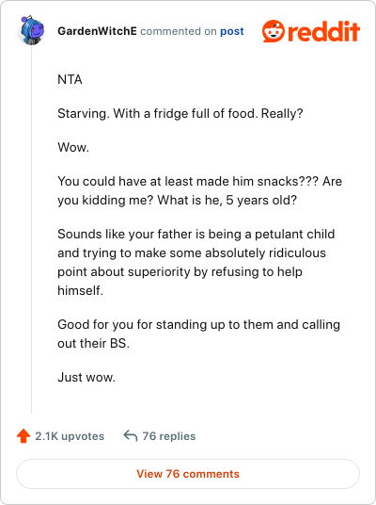
Task: Click the final "Just wow." line
Action: pos(86,377)
